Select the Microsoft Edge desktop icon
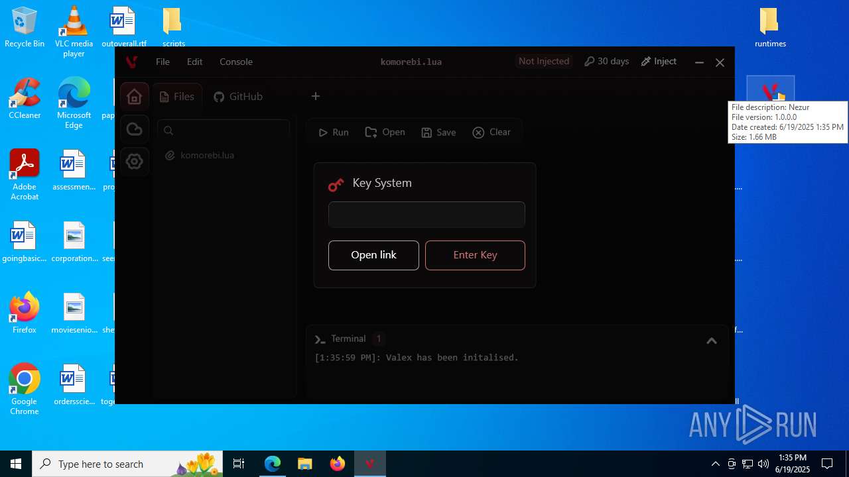 (74, 103)
